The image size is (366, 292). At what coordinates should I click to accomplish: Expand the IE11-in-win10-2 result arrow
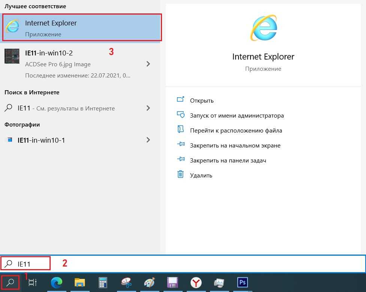click(x=148, y=64)
